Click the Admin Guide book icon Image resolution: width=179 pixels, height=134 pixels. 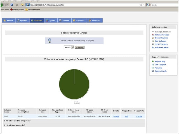pyautogui.click(x=153, y=71)
